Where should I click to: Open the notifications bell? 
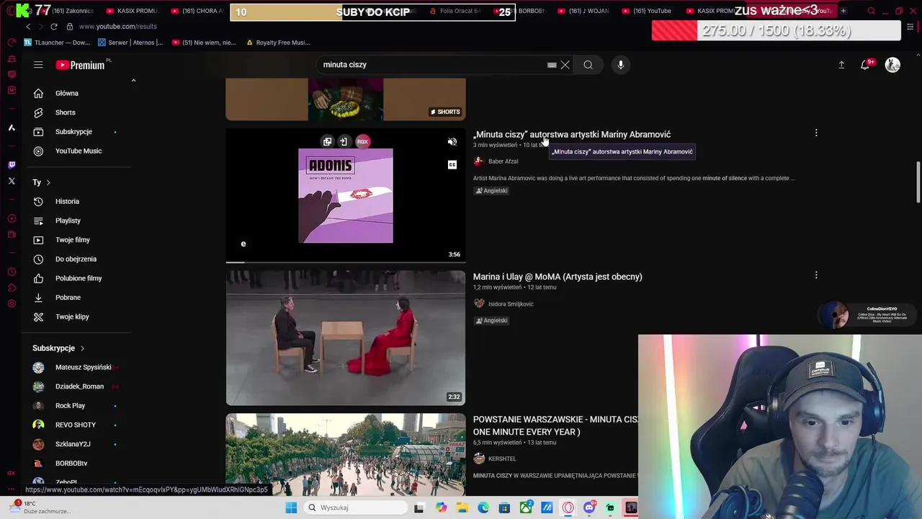(x=866, y=65)
